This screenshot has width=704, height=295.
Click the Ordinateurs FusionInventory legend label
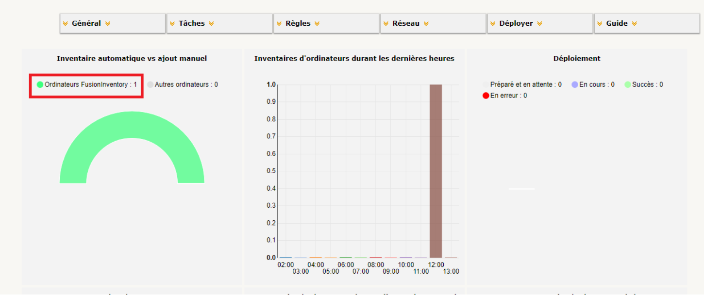click(91, 84)
